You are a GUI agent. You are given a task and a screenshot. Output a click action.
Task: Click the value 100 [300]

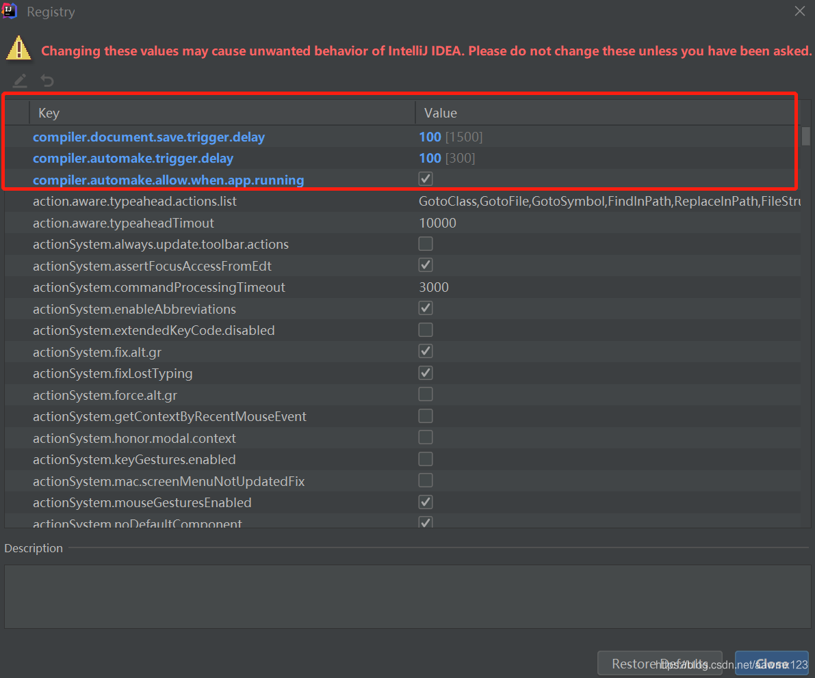[447, 159]
